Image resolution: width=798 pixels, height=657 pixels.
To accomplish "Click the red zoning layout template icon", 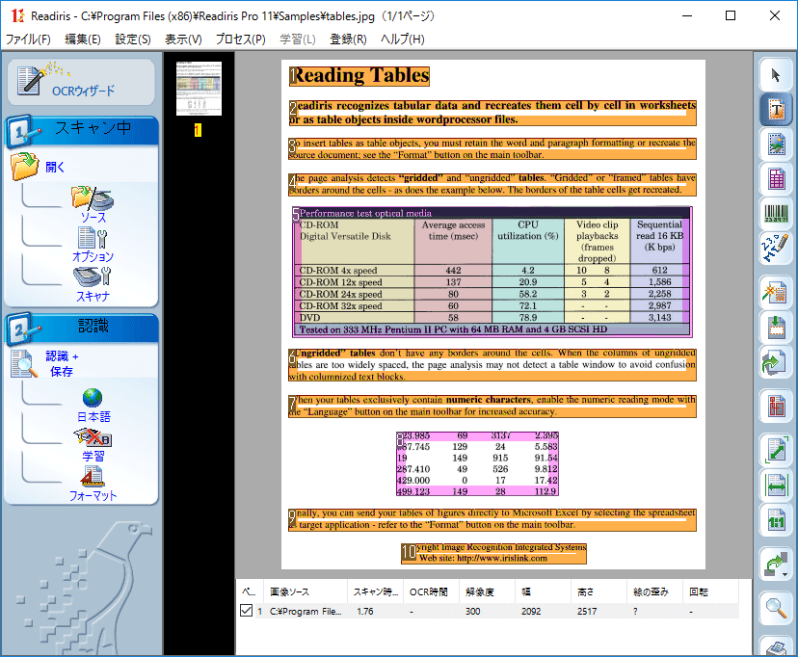I will pyautogui.click(x=776, y=406).
